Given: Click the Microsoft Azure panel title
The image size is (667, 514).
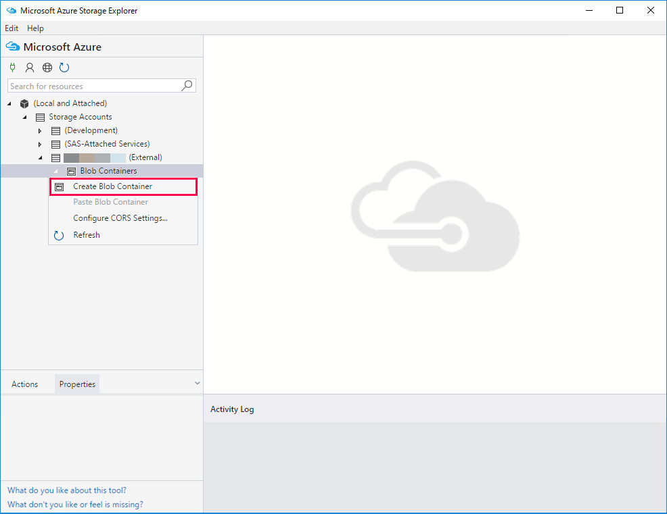Looking at the screenshot, I should (62, 47).
